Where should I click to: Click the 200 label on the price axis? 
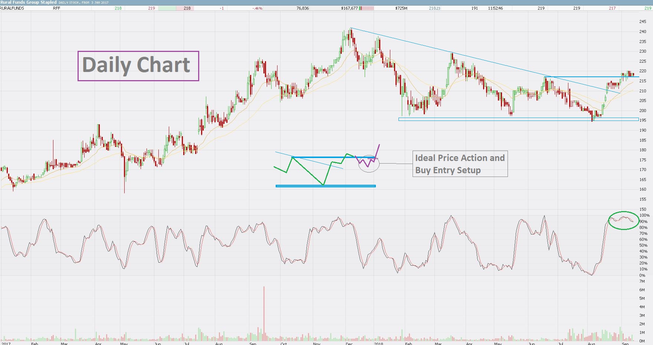click(643, 111)
